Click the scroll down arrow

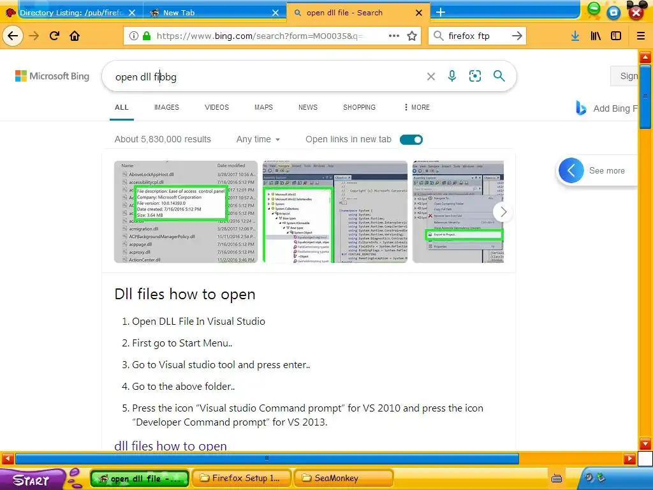click(x=645, y=443)
